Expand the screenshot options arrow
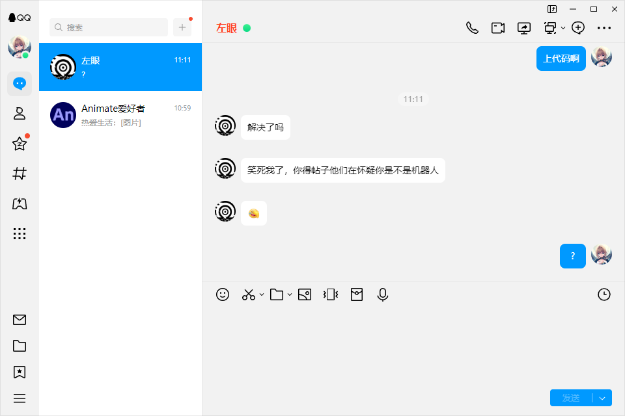 pos(262,294)
